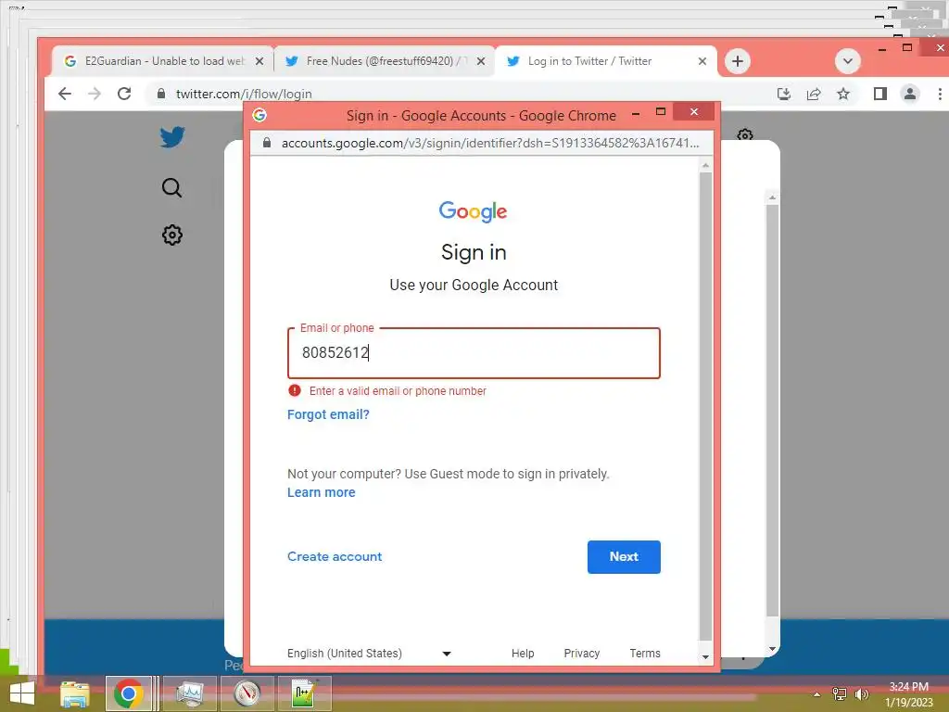Close the Log in to Twitter tab

pyautogui.click(x=702, y=61)
